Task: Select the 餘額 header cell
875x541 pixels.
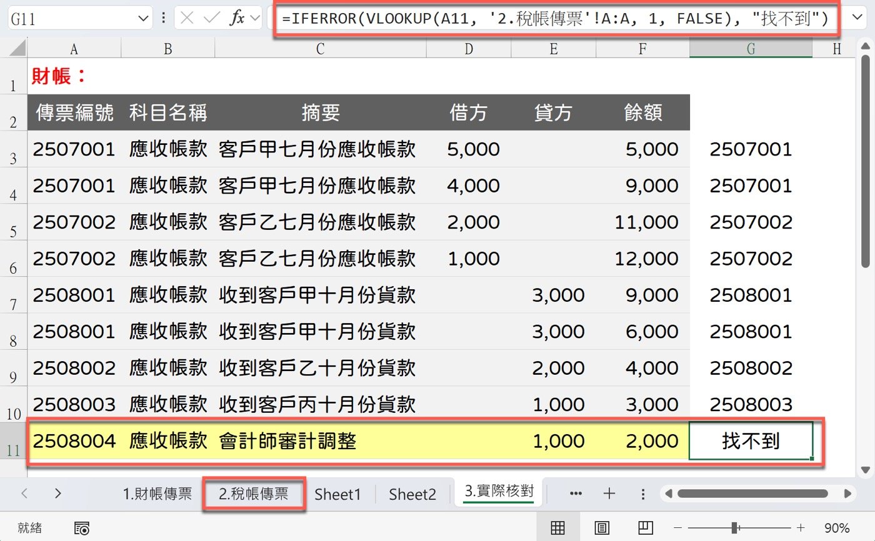Action: (642, 112)
